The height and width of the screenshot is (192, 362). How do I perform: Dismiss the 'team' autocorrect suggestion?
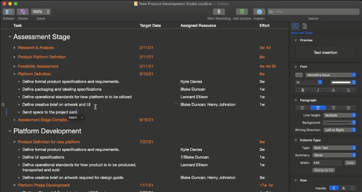point(82,118)
